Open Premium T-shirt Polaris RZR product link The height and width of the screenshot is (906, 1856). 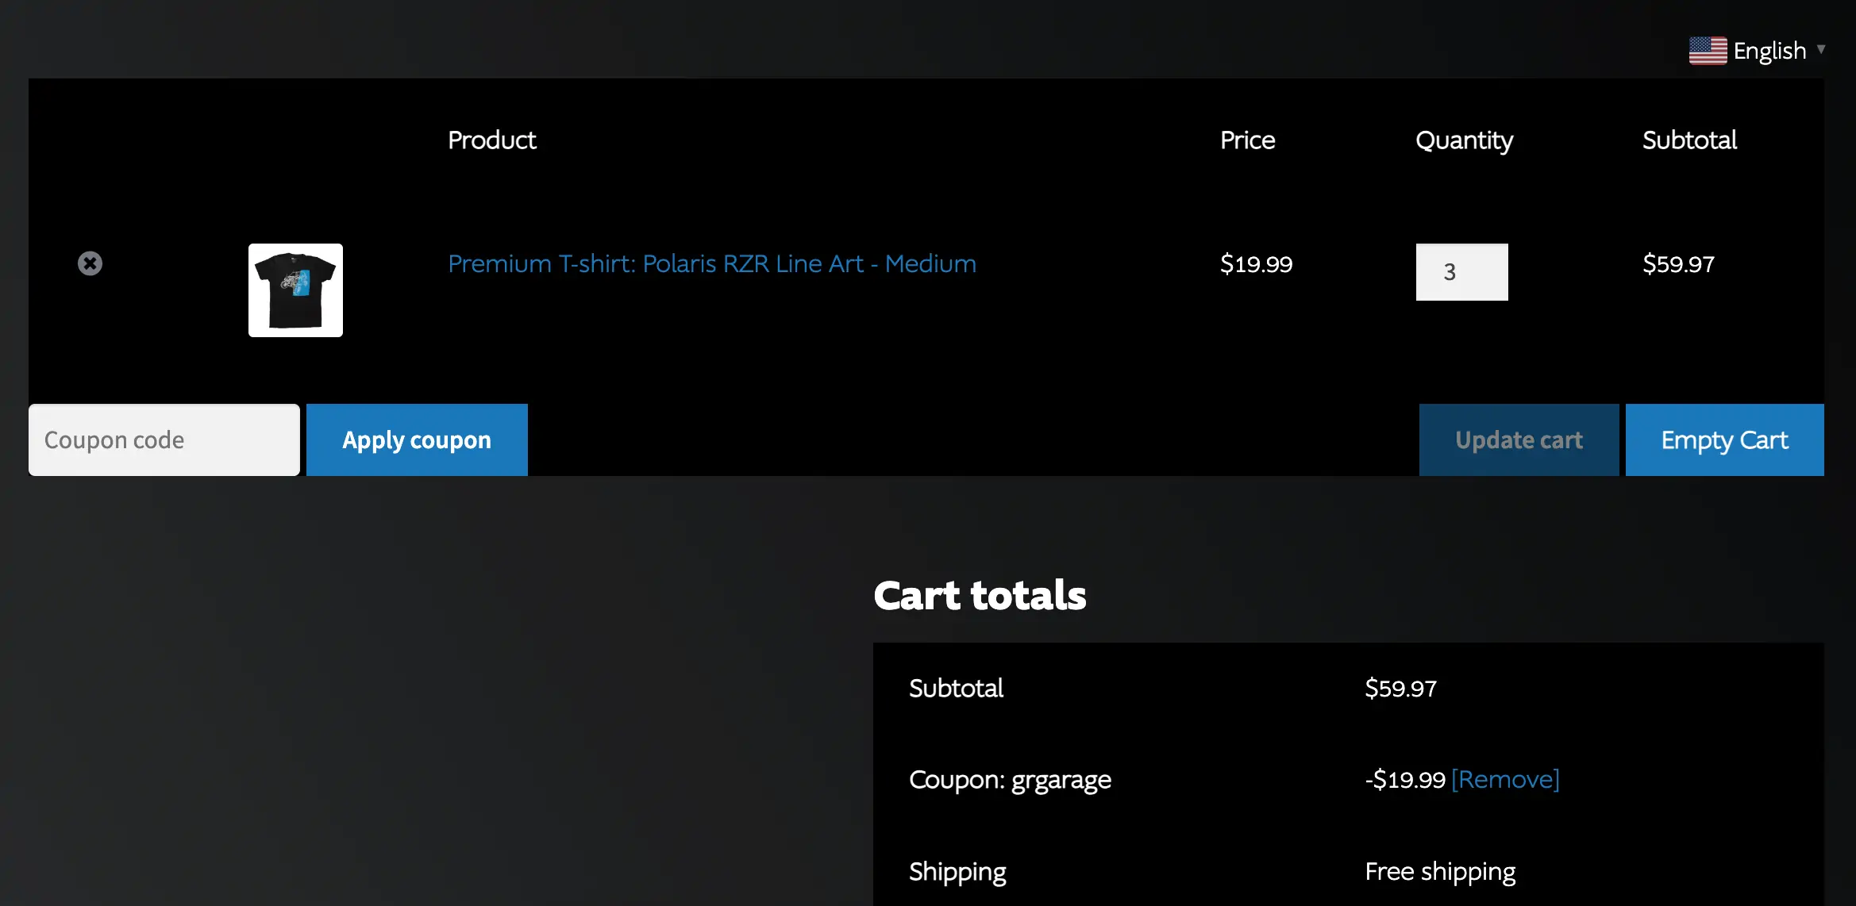coord(711,263)
